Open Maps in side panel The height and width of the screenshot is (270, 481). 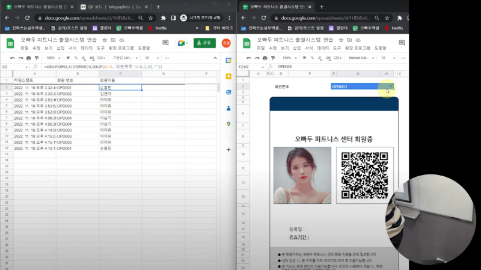(228, 124)
